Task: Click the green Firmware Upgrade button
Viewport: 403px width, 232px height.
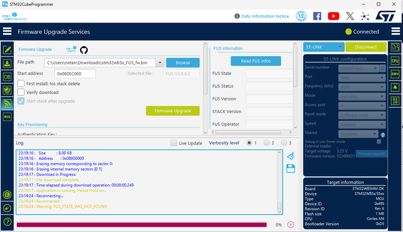Action: click(x=173, y=110)
